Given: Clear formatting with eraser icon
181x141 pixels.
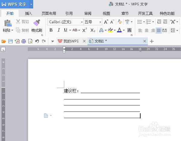Looking at the screenshot, I should pyautogui.click(x=120, y=22).
